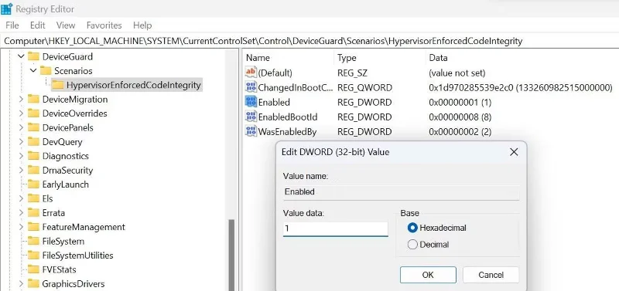Click the HypervisorEnforcedCodeIntegrity folder icon
619x291 pixels.
point(57,85)
